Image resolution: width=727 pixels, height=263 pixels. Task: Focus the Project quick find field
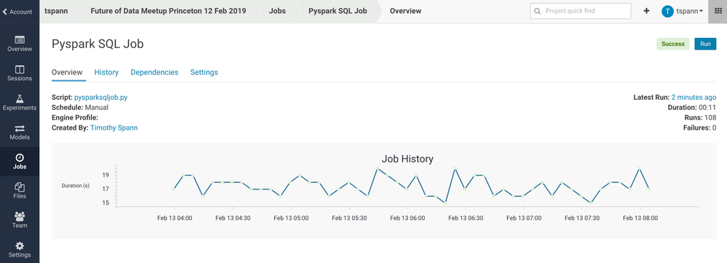(581, 11)
